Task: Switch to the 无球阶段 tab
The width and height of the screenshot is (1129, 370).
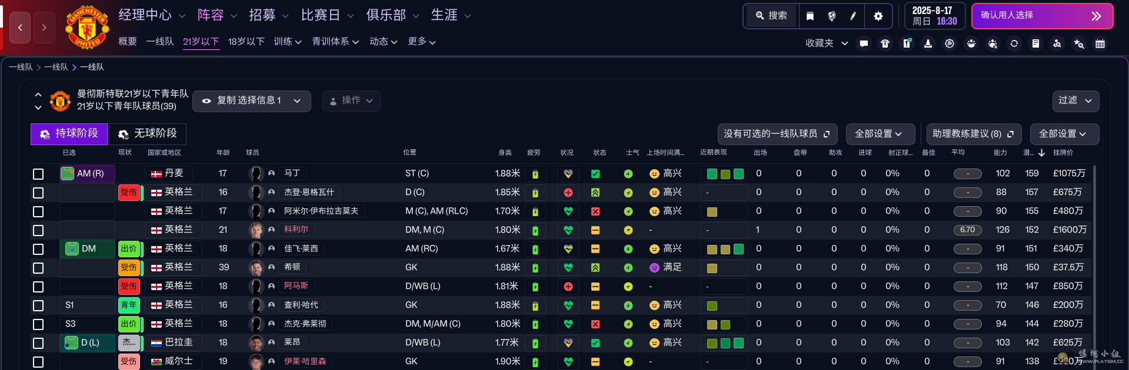Action: pyautogui.click(x=148, y=134)
